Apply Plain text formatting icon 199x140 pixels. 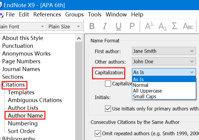(132, 26)
